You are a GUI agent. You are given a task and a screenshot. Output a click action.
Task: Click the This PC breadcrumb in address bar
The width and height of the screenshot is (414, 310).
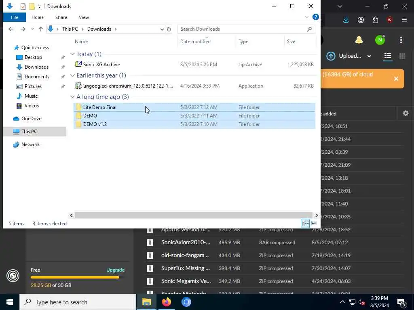click(x=70, y=29)
